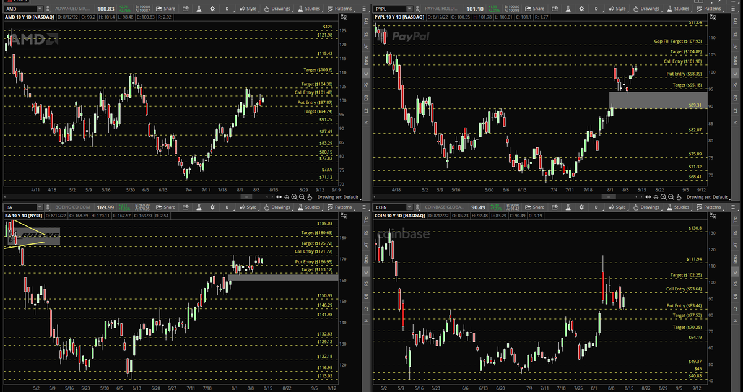Open chart settings gear in BA chart
743x392 pixels.
tap(212, 207)
